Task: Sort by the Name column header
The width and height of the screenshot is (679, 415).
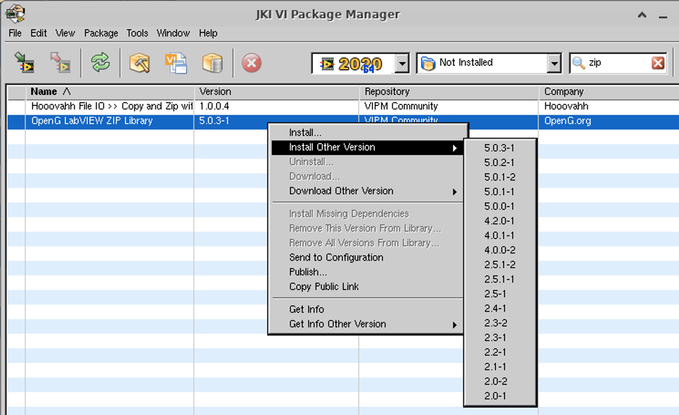Action: tap(110, 92)
